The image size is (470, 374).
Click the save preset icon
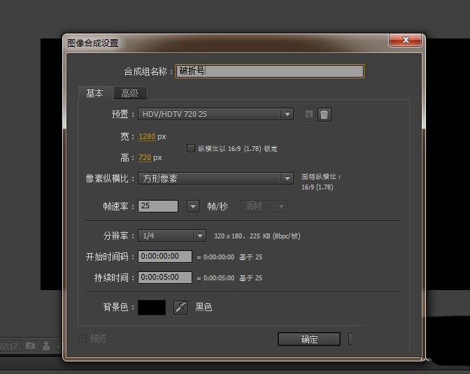309,114
